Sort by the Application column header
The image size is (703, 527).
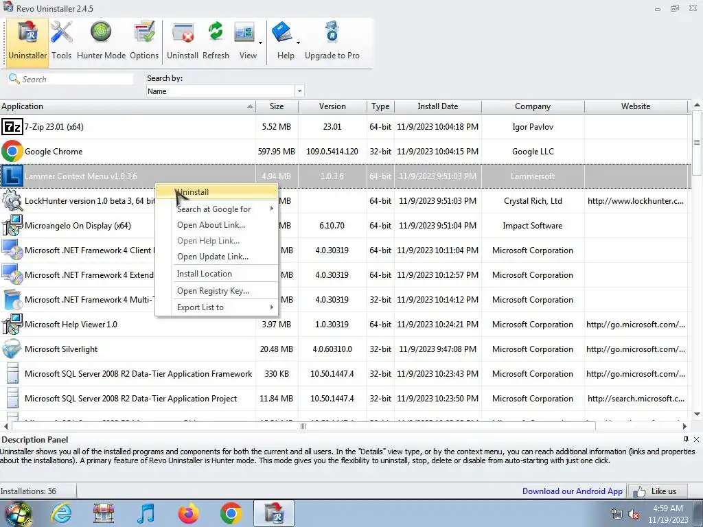[x=128, y=106]
